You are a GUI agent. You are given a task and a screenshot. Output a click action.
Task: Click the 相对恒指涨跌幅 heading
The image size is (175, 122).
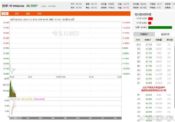pos(143,14)
